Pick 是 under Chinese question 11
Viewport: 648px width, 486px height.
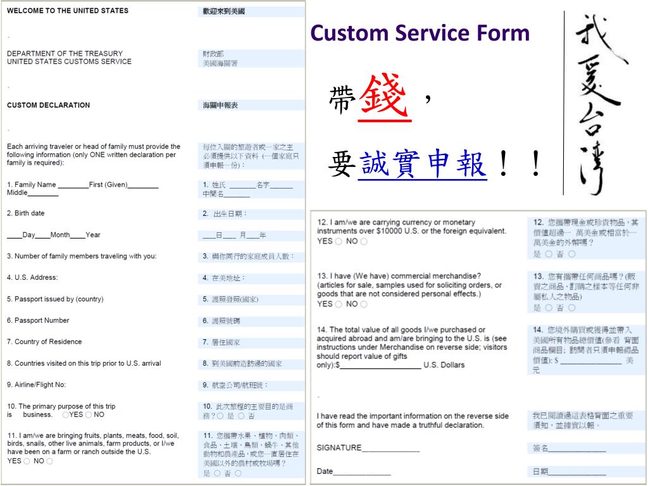pyautogui.click(x=218, y=473)
